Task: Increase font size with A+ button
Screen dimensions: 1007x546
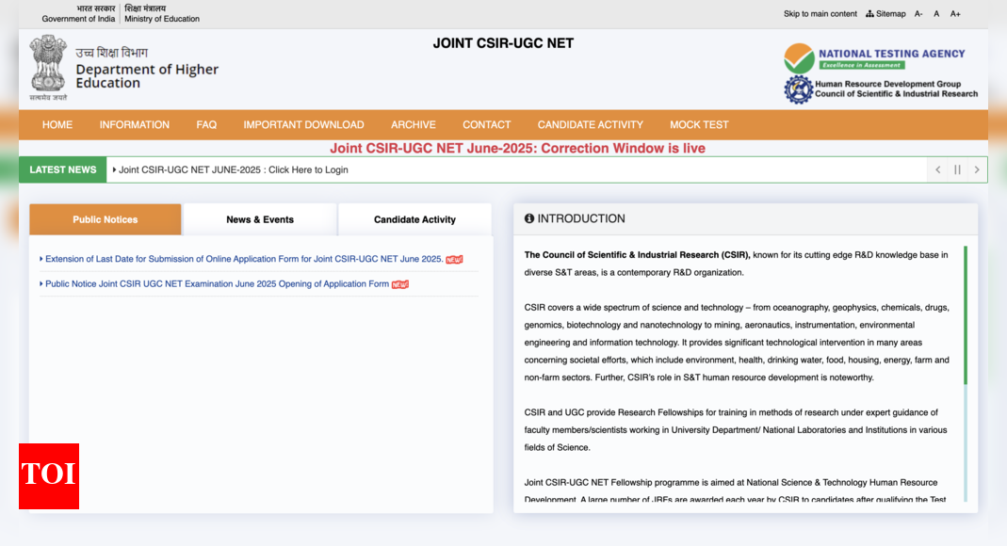Action: tap(955, 14)
